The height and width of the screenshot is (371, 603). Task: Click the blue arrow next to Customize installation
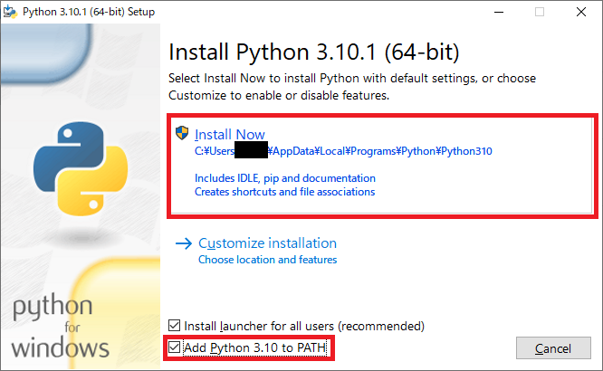[184, 243]
